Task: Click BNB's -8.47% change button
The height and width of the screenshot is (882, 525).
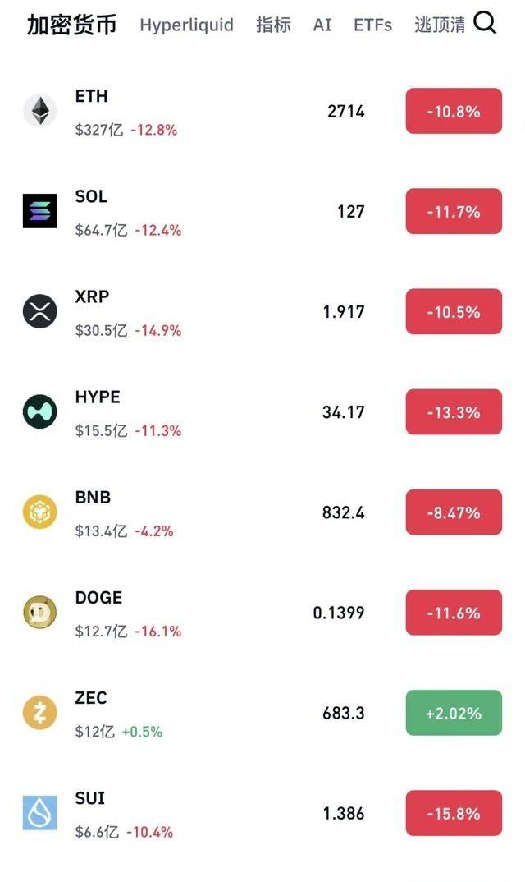Action: [x=454, y=512]
